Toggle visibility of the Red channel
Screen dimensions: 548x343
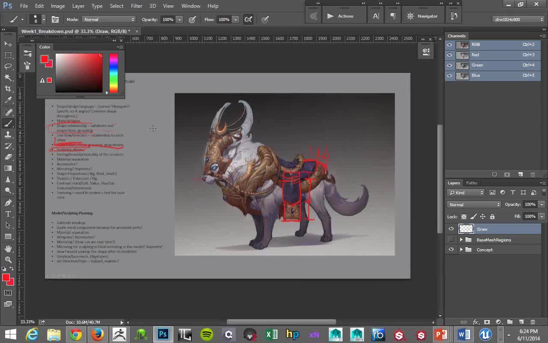click(450, 55)
